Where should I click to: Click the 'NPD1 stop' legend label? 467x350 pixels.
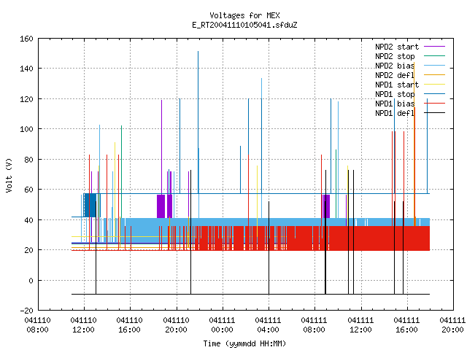(x=395, y=94)
